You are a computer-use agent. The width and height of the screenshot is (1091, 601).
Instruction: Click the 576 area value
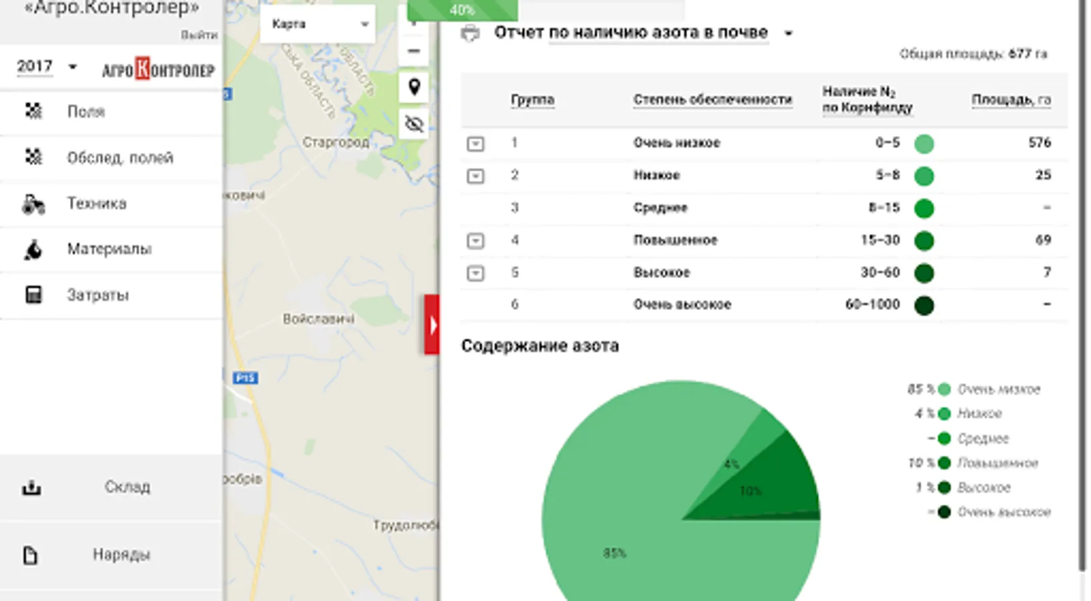1040,143
